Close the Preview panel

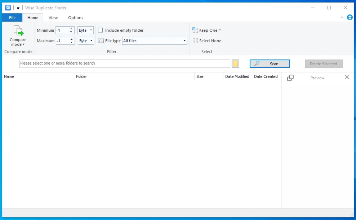point(347,77)
